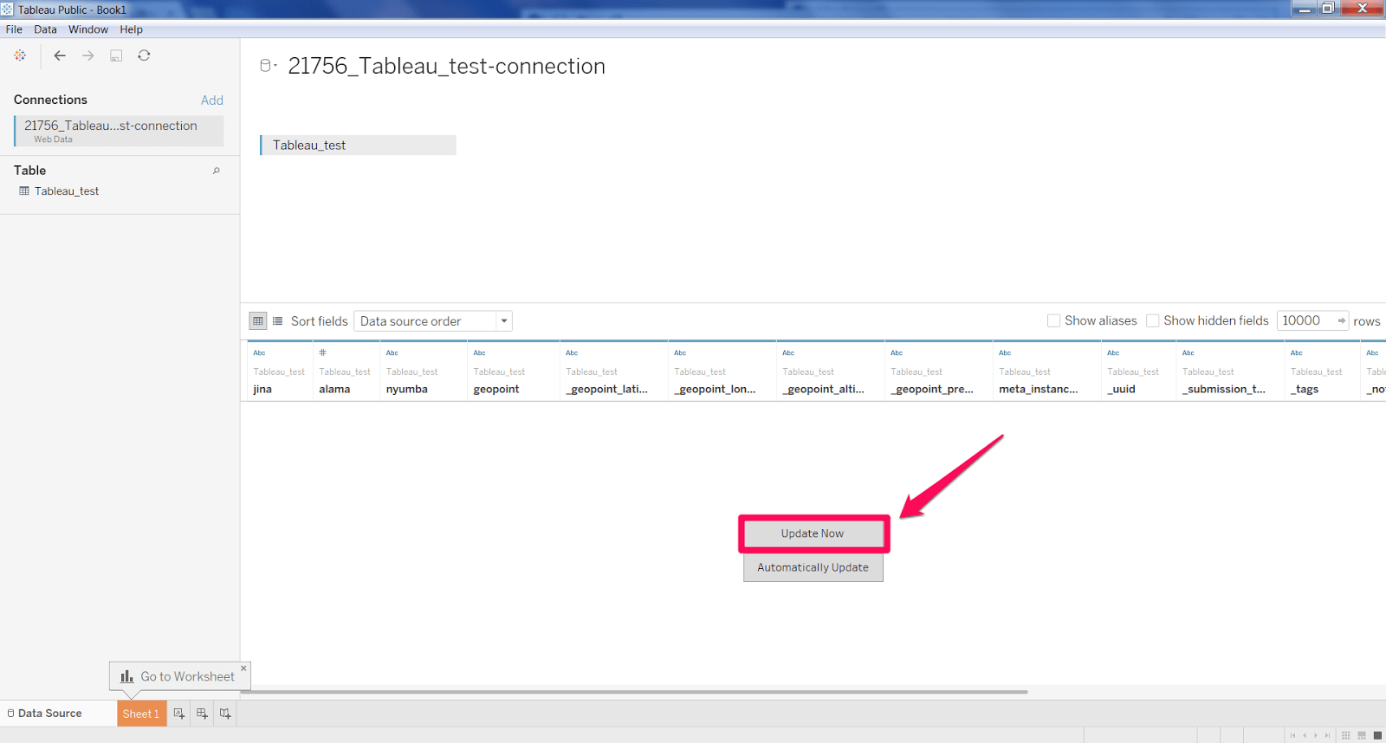
Task: Add a new worksheet
Action: tap(179, 714)
